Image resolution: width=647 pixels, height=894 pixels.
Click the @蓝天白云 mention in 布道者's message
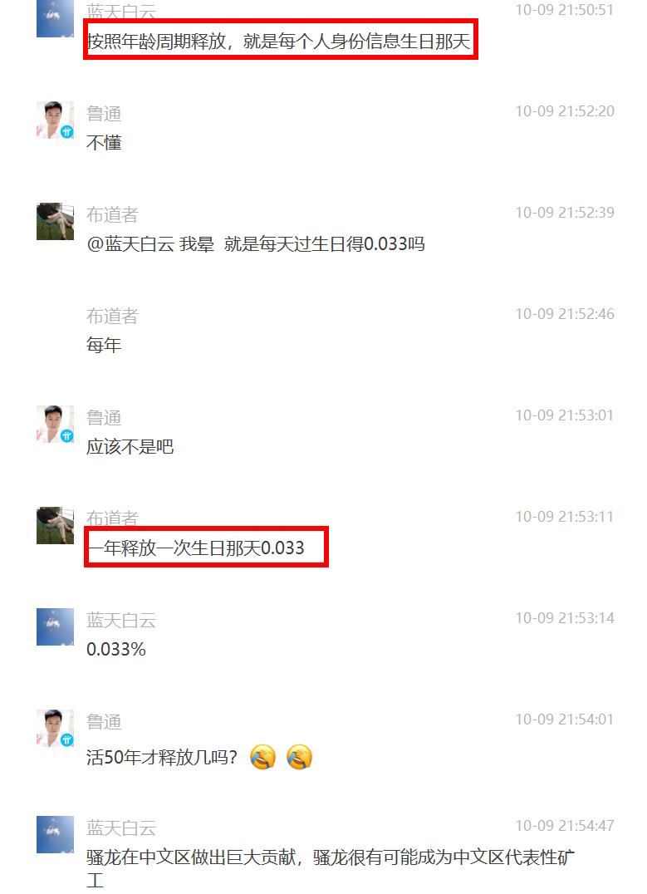130,244
